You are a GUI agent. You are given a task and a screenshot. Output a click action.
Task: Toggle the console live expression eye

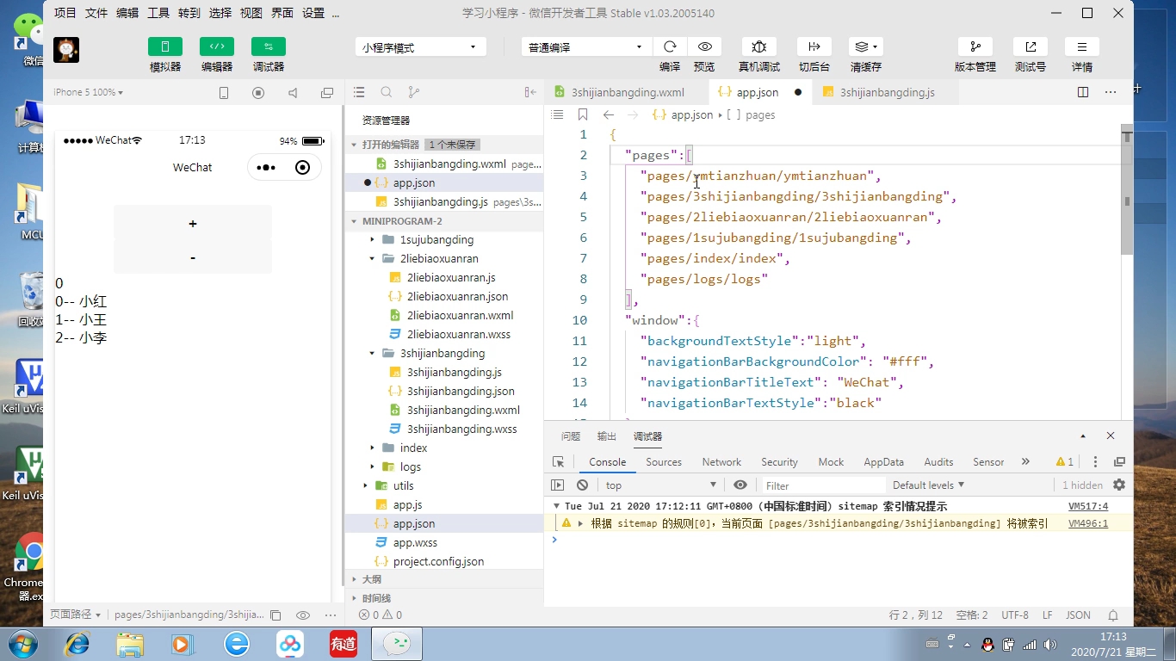740,485
